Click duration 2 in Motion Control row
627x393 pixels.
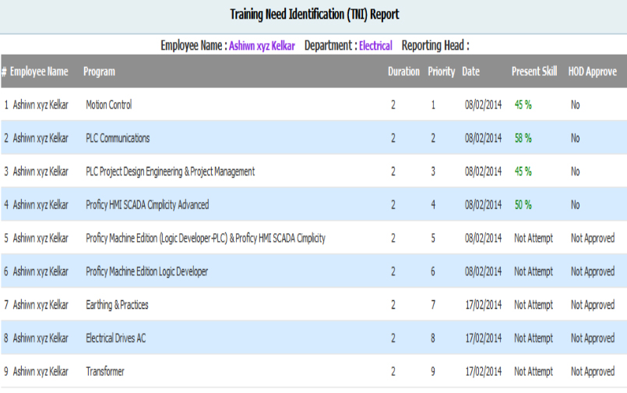click(393, 104)
